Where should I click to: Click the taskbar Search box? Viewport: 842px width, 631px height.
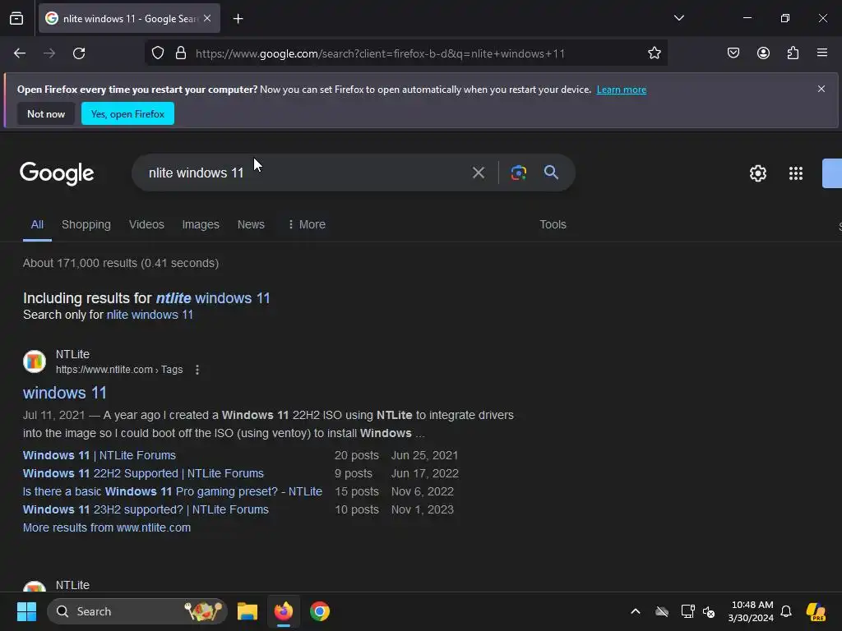click(137, 611)
